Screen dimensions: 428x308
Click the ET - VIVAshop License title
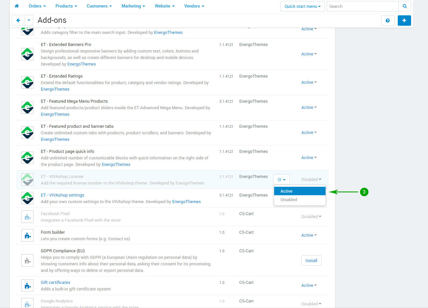[x=62, y=177]
